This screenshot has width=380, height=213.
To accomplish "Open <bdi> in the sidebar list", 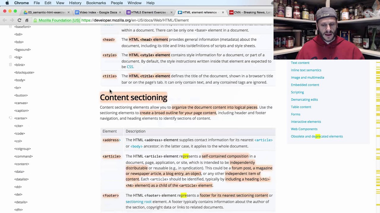I will [x=18, y=34].
